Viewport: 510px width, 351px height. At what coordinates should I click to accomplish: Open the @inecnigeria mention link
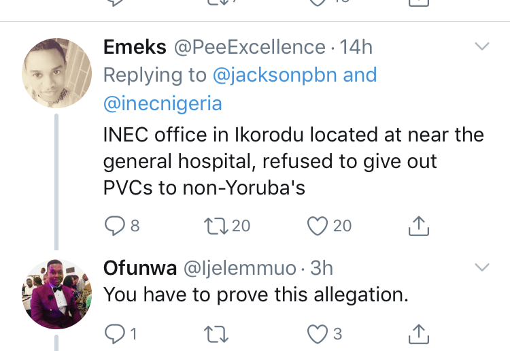163,103
